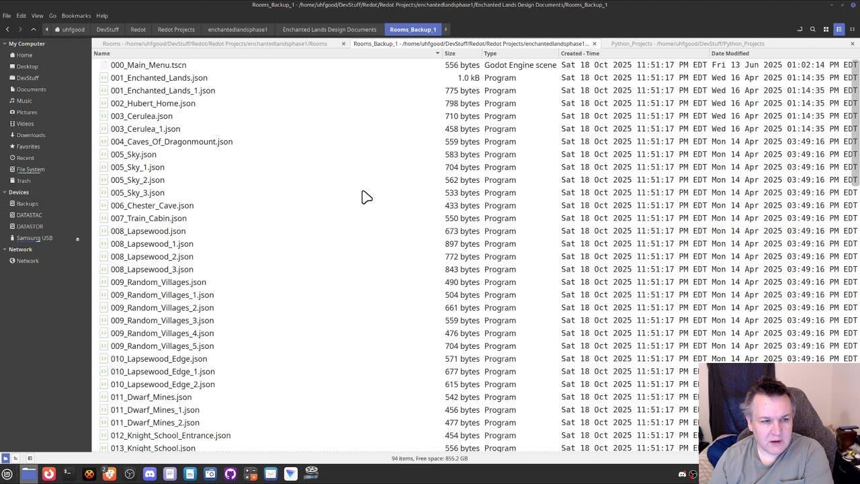The width and height of the screenshot is (860, 484).
Task: Open Help menu
Action: tap(102, 15)
